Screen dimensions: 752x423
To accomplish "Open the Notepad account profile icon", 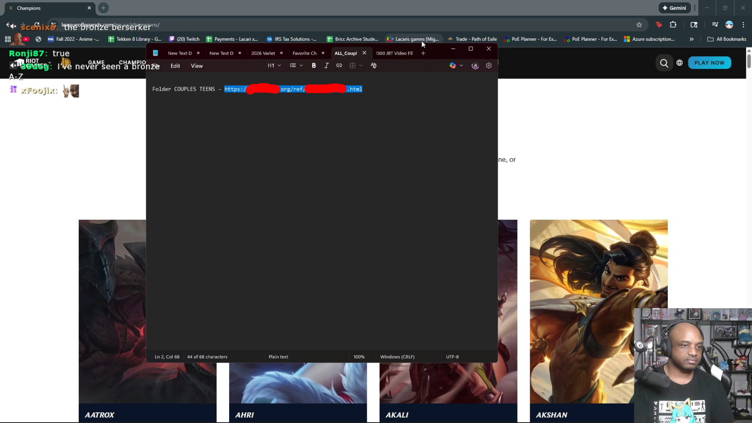I will (475, 65).
